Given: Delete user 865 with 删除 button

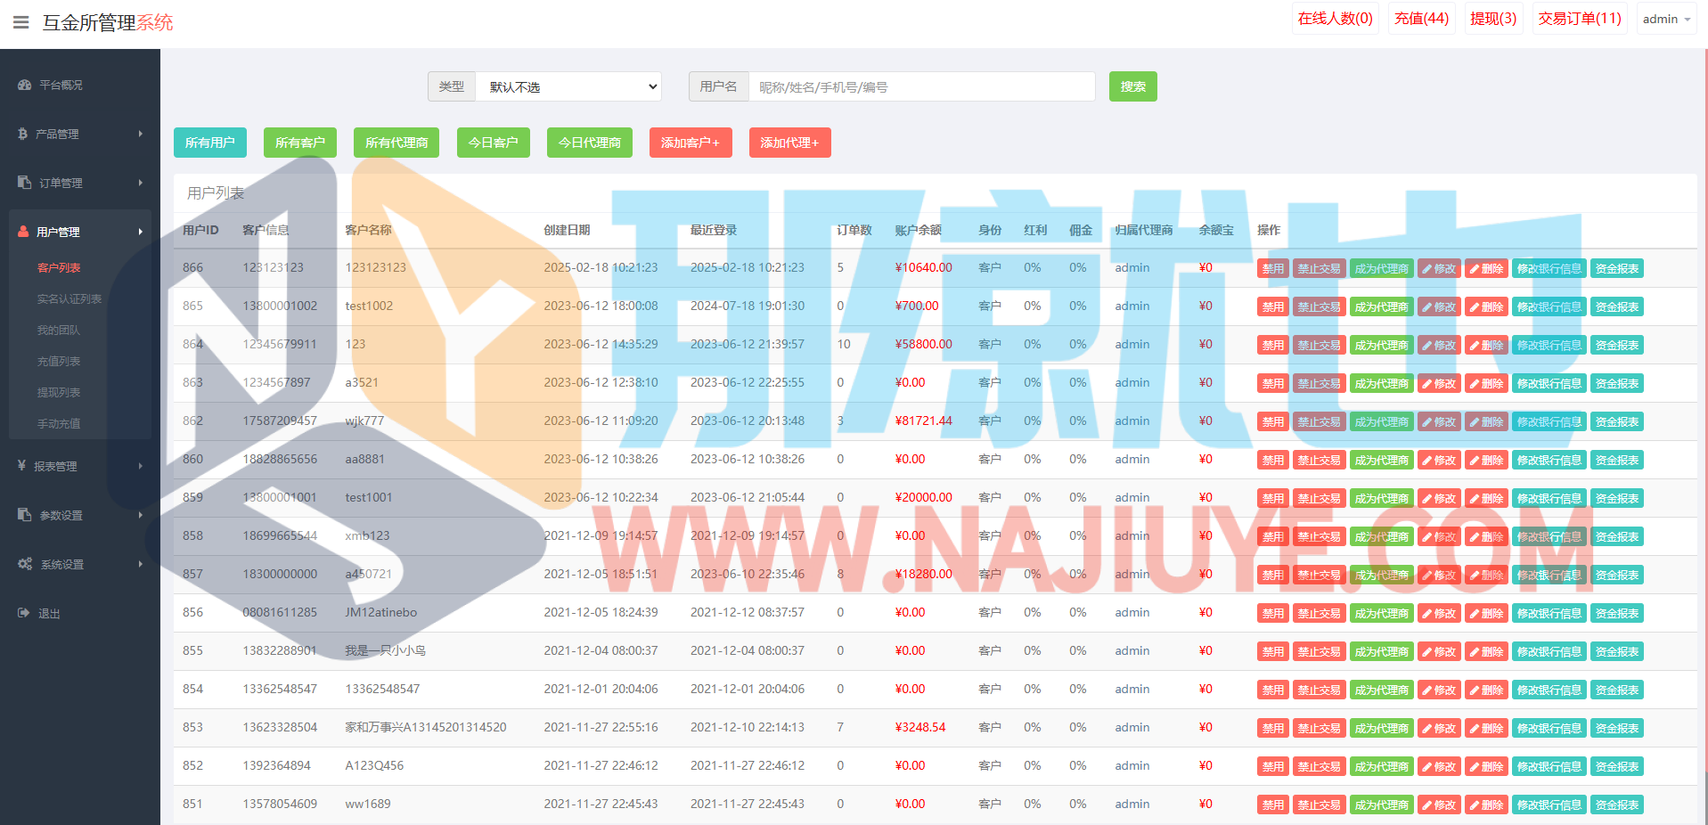Looking at the screenshot, I should coord(1486,307).
